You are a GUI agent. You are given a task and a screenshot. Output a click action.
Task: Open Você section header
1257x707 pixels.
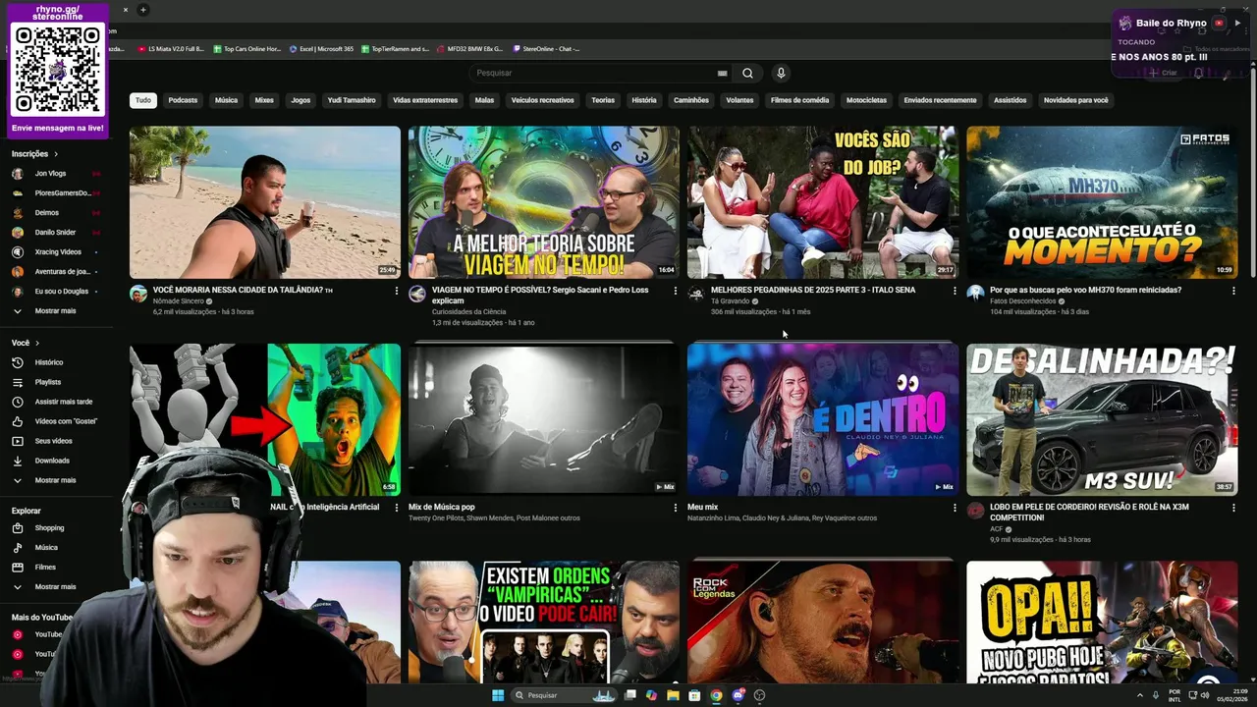[x=26, y=343]
